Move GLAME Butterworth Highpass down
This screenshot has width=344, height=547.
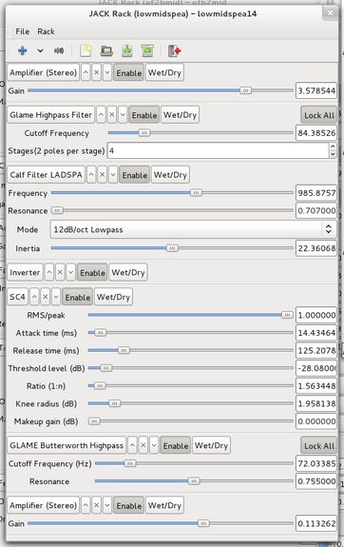[x=154, y=445]
